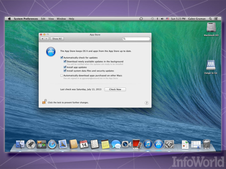The image size is (226, 169).
Task: Open the Trash in the Dock
Action: 207,144
